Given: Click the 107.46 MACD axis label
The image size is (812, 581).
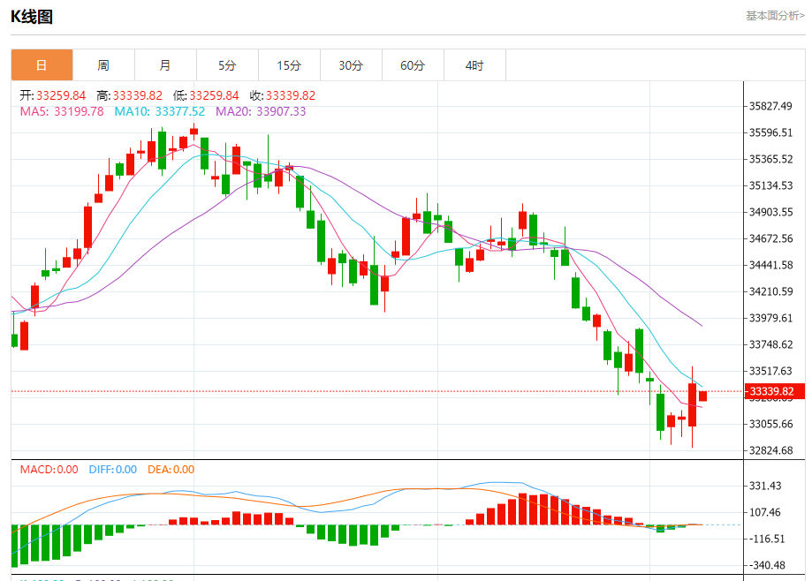Looking at the screenshot, I should point(765,512).
